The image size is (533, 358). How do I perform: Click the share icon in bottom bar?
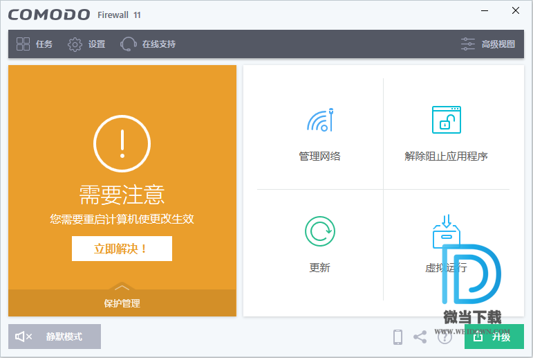pyautogui.click(x=420, y=337)
